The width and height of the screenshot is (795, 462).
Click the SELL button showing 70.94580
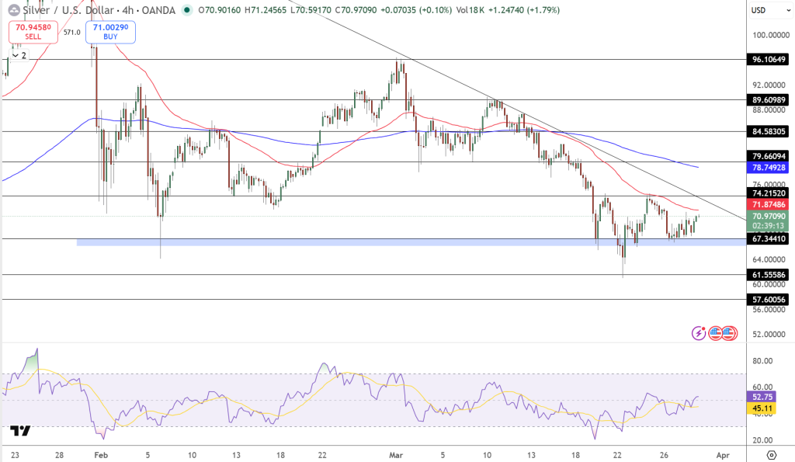pos(33,33)
